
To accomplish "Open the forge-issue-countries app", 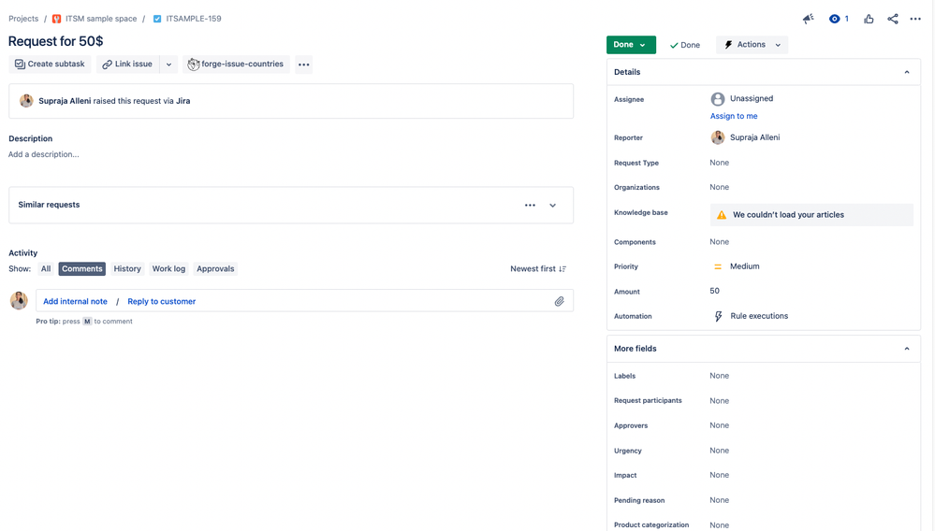I will (x=236, y=65).
